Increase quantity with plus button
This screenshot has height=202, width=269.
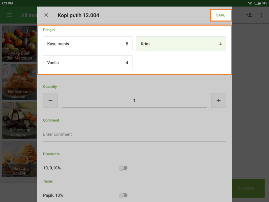click(x=219, y=100)
